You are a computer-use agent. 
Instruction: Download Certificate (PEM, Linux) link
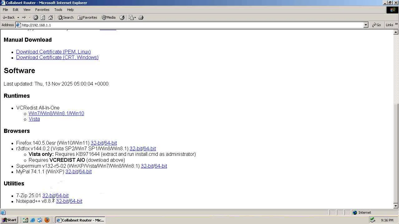click(53, 52)
